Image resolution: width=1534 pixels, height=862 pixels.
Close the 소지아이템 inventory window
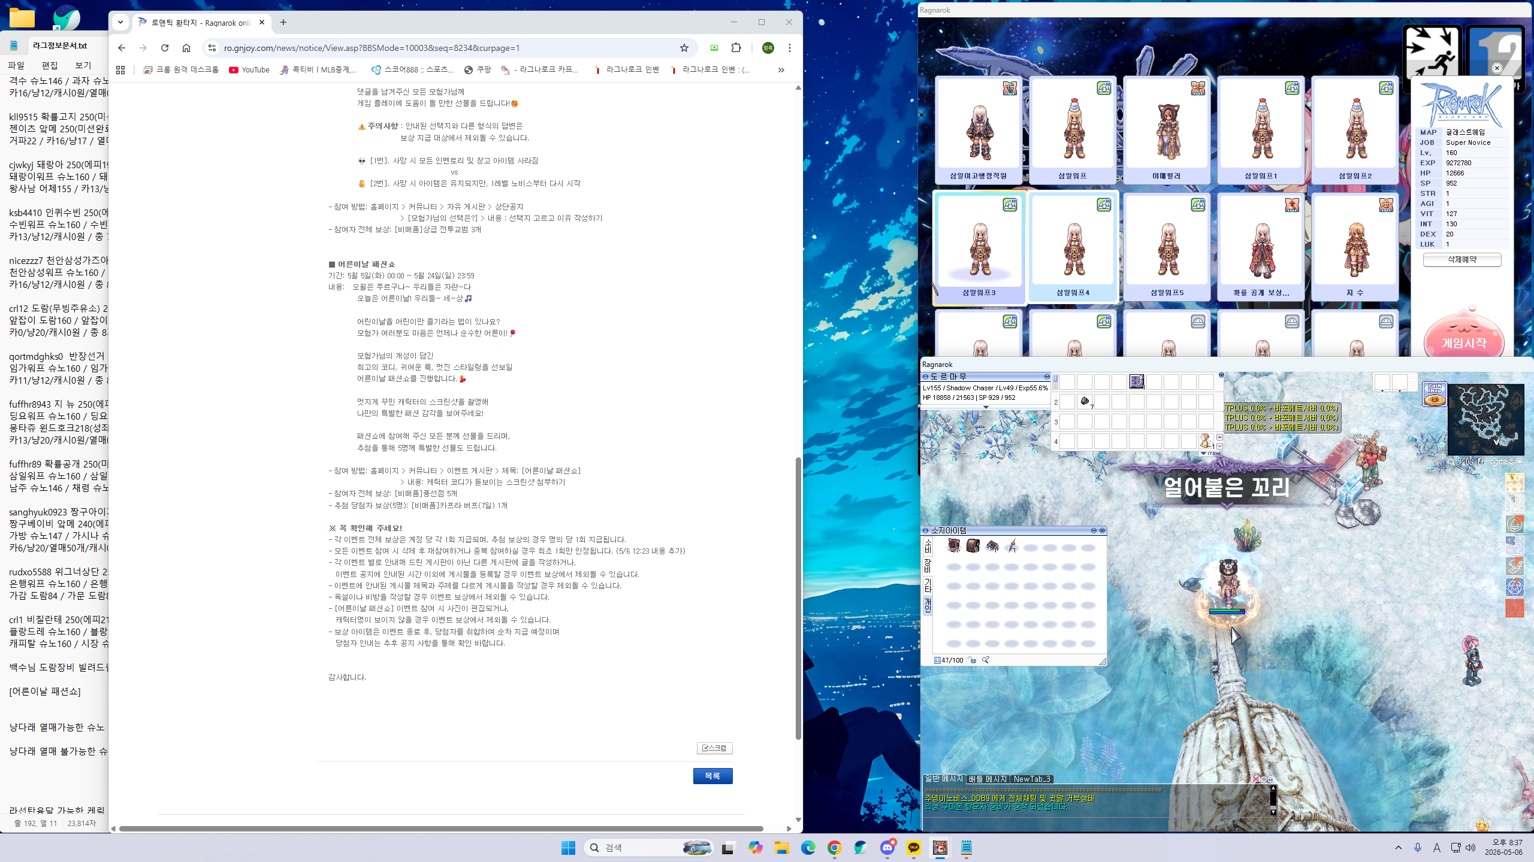click(1102, 530)
